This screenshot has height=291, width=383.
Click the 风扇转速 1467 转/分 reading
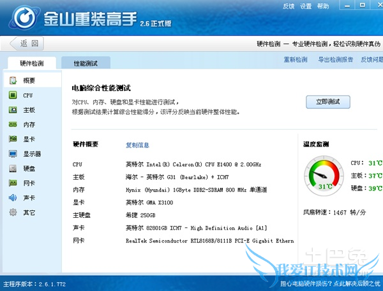[334, 212]
